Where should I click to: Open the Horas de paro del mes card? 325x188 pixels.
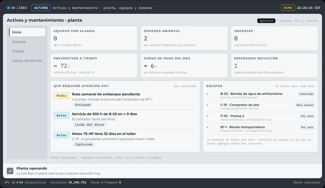click(x=184, y=66)
